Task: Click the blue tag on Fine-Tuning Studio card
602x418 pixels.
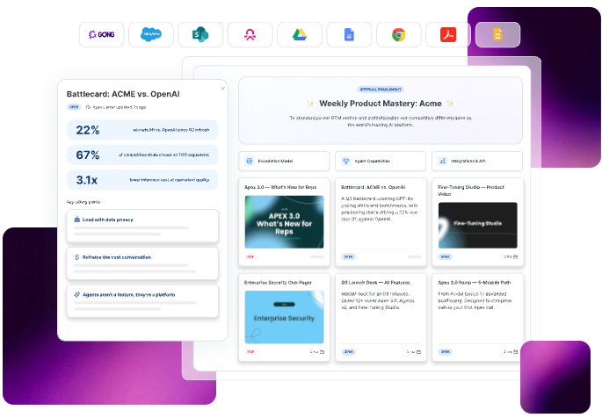Action: [x=446, y=256]
